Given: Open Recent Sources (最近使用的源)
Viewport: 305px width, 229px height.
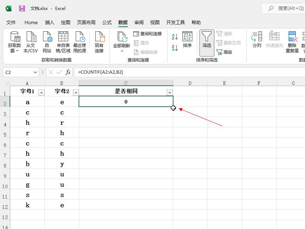Looking at the screenshot, I should pos(80,42).
